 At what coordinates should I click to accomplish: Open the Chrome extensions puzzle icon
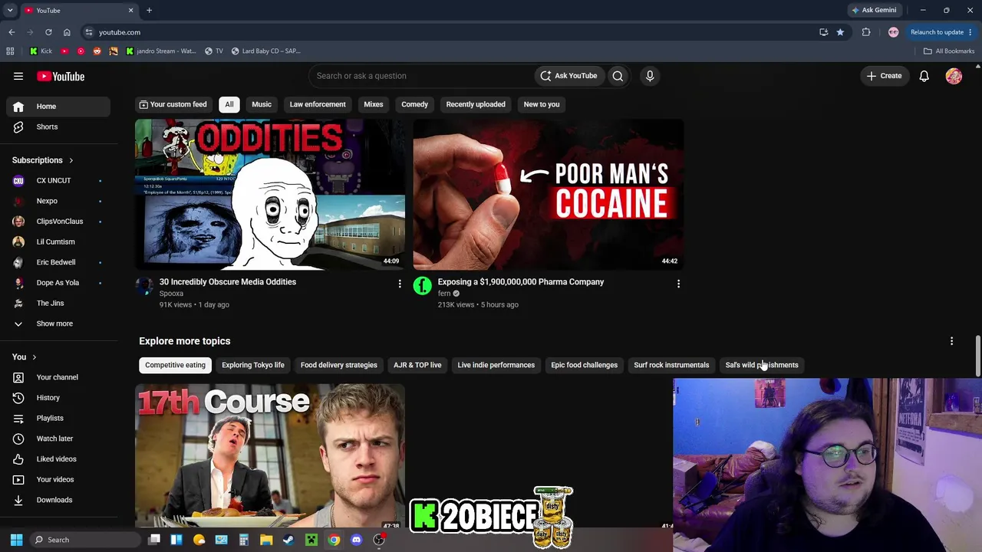coord(866,32)
